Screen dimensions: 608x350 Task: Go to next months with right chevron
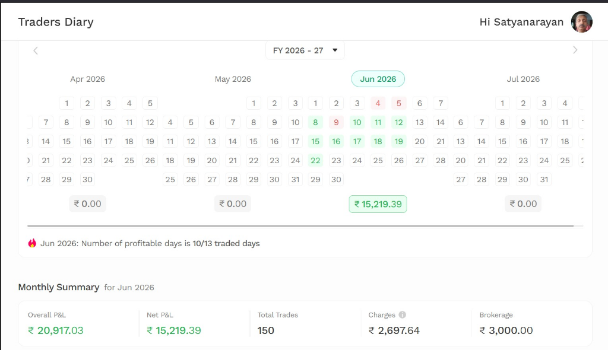pyautogui.click(x=575, y=50)
